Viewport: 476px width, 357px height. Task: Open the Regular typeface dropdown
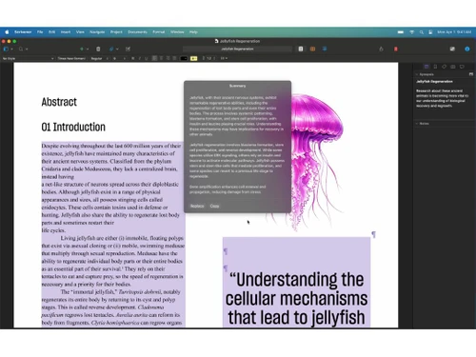tap(99, 58)
